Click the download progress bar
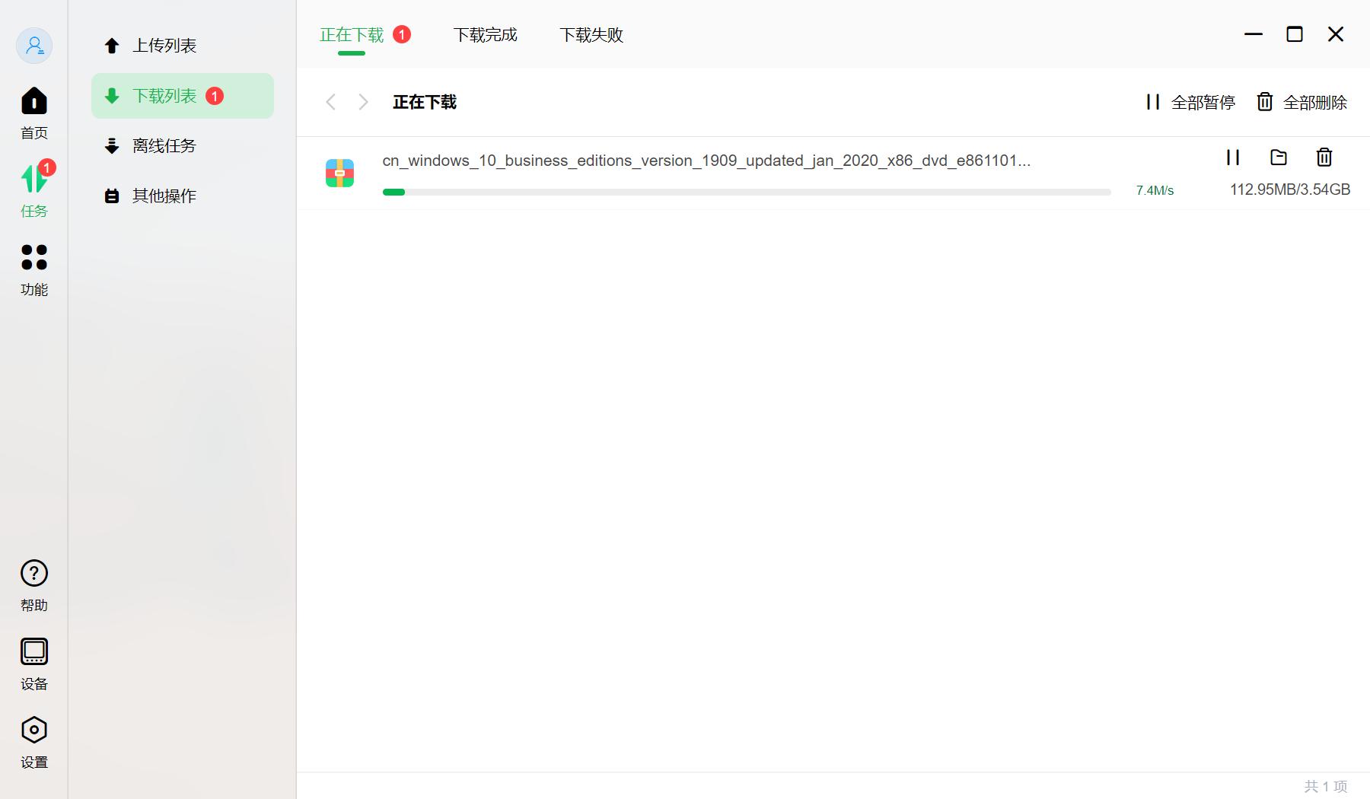Viewport: 1370px width, 799px height. (x=746, y=192)
